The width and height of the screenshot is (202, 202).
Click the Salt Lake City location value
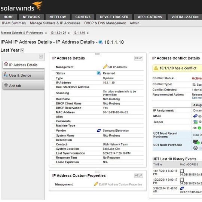(x=111, y=149)
